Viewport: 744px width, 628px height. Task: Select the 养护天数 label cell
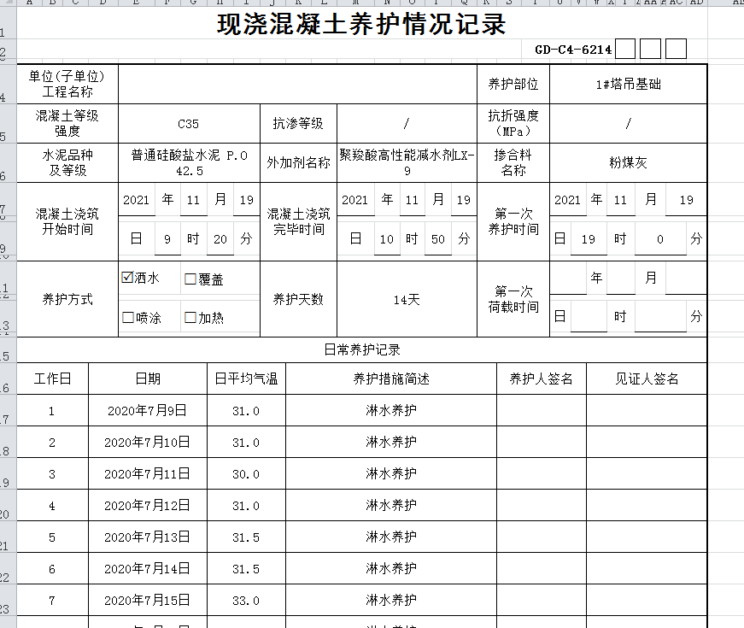[x=298, y=299]
